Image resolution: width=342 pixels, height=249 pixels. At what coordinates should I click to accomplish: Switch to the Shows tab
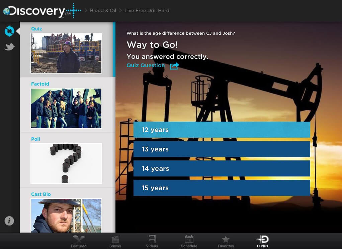tap(115, 241)
